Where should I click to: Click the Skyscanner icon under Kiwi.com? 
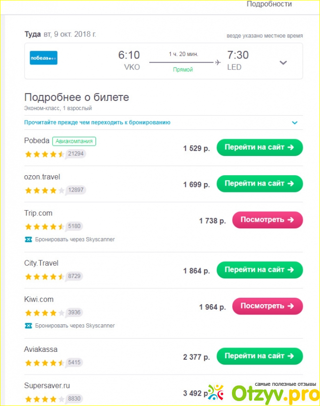[x=28, y=326]
